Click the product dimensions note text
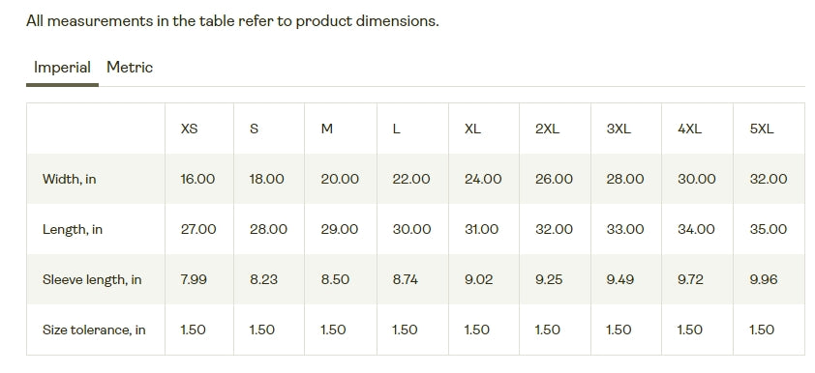815x373 pixels. [x=232, y=21]
